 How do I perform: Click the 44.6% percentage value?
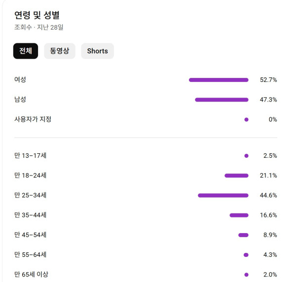[x=268, y=195]
